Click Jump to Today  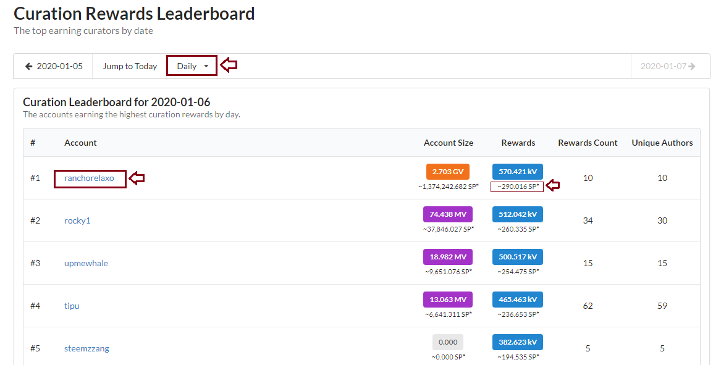130,66
